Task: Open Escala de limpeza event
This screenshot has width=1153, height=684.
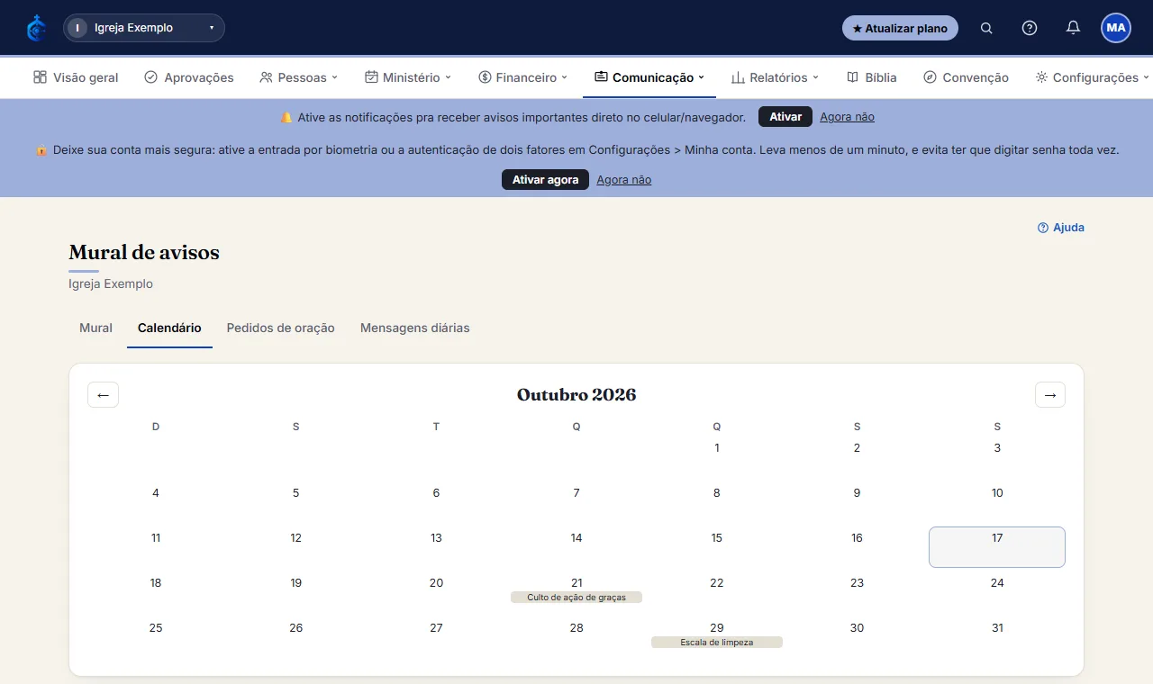Action: 717,643
